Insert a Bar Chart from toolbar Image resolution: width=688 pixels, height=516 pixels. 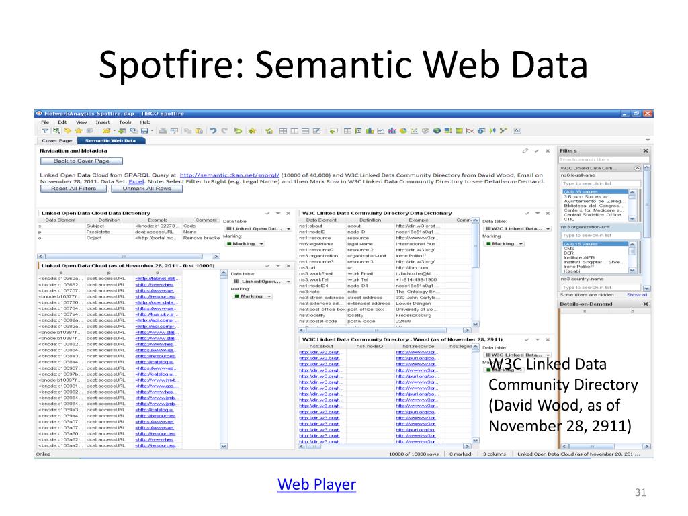(x=370, y=131)
